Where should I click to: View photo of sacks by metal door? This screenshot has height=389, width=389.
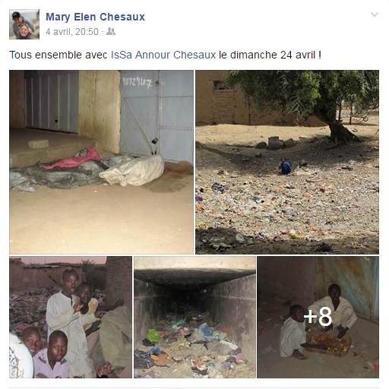tap(101, 162)
